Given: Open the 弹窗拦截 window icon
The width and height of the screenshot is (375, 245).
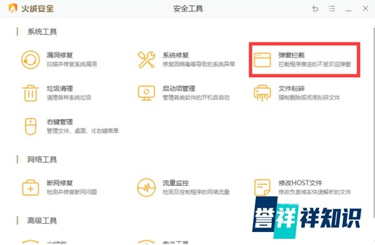Looking at the screenshot, I should tap(262, 60).
